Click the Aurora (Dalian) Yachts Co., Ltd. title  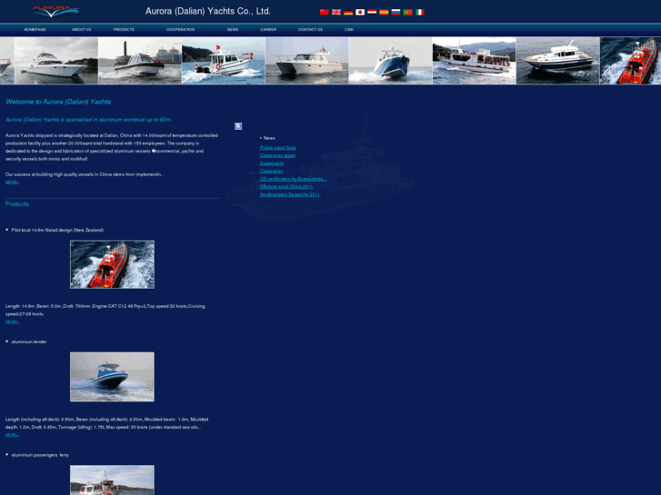click(x=208, y=12)
